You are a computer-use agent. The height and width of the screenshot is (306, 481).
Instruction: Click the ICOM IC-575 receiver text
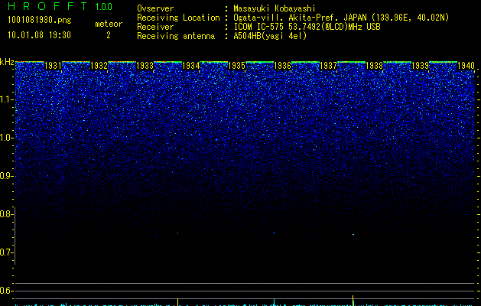307,27
